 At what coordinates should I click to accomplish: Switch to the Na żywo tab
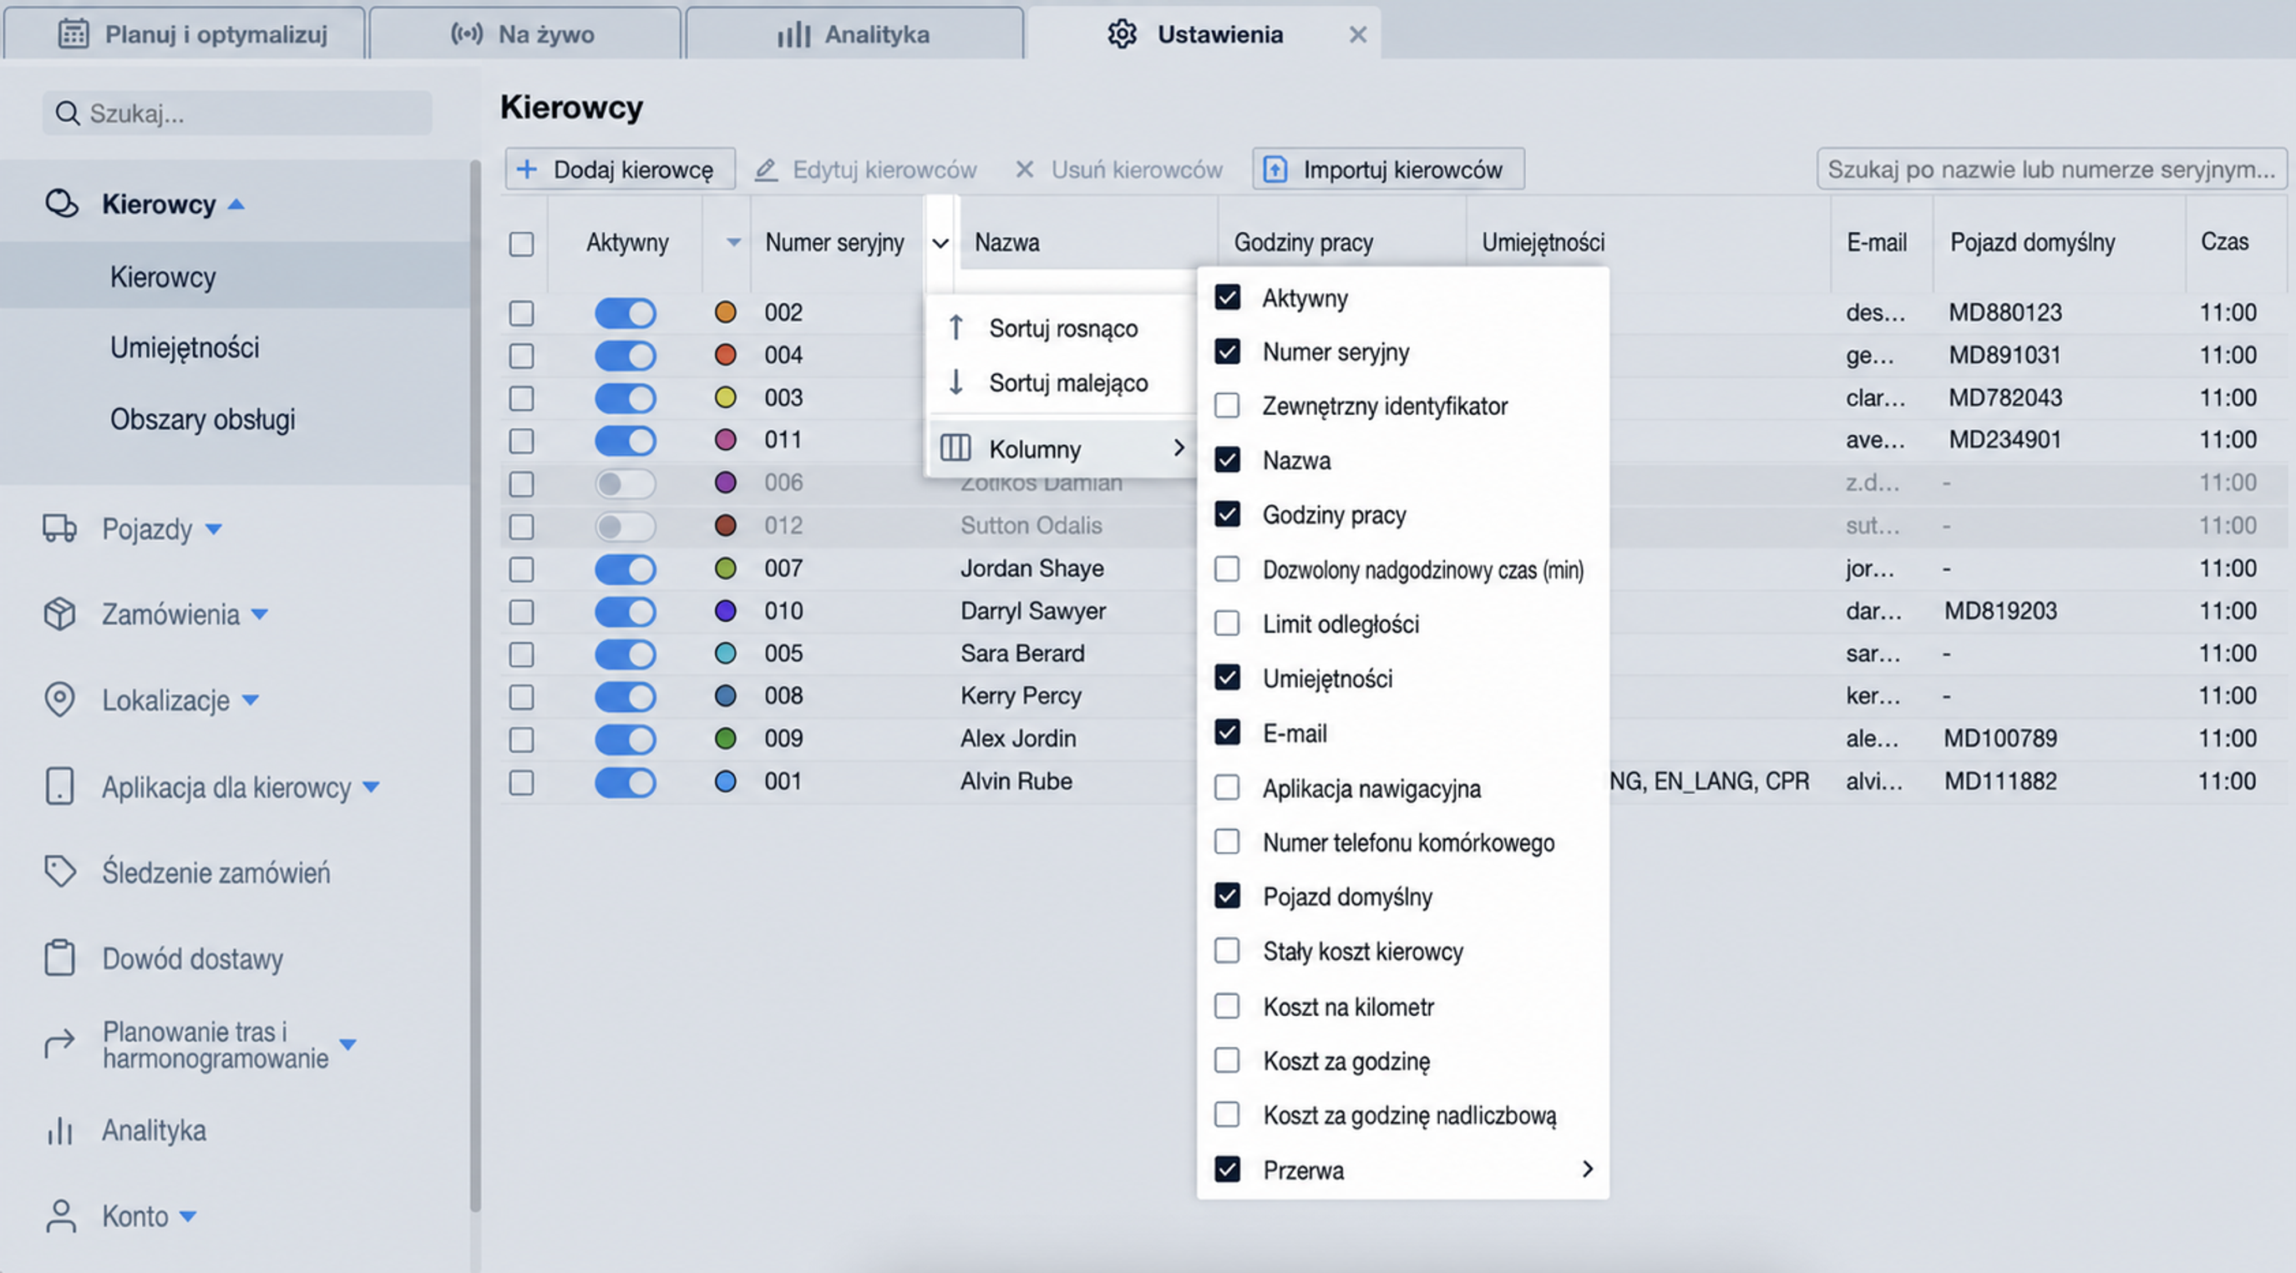tap(524, 34)
